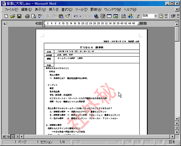Click the first-line indent marker on ruler

pyautogui.click(x=44, y=22)
